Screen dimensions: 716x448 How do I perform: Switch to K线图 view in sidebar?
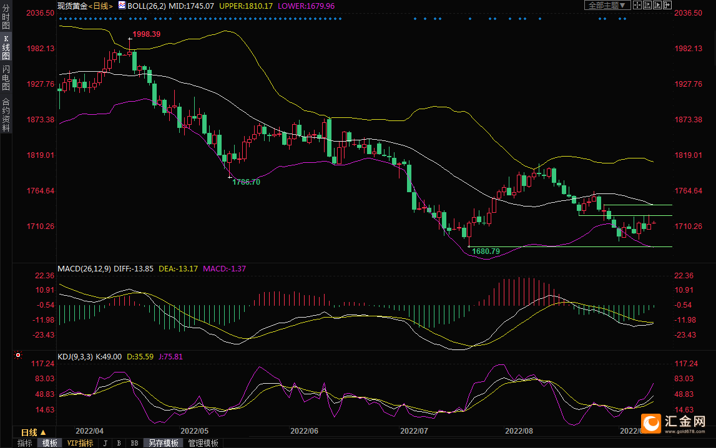click(x=6, y=51)
